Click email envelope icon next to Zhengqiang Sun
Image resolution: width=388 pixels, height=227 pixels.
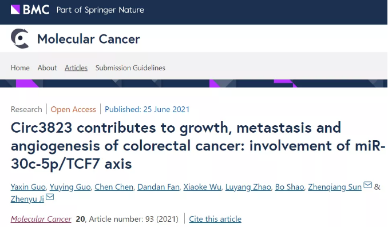pyautogui.click(x=368, y=185)
